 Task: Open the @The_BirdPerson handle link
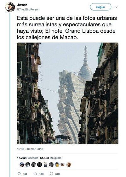pos(28,9)
